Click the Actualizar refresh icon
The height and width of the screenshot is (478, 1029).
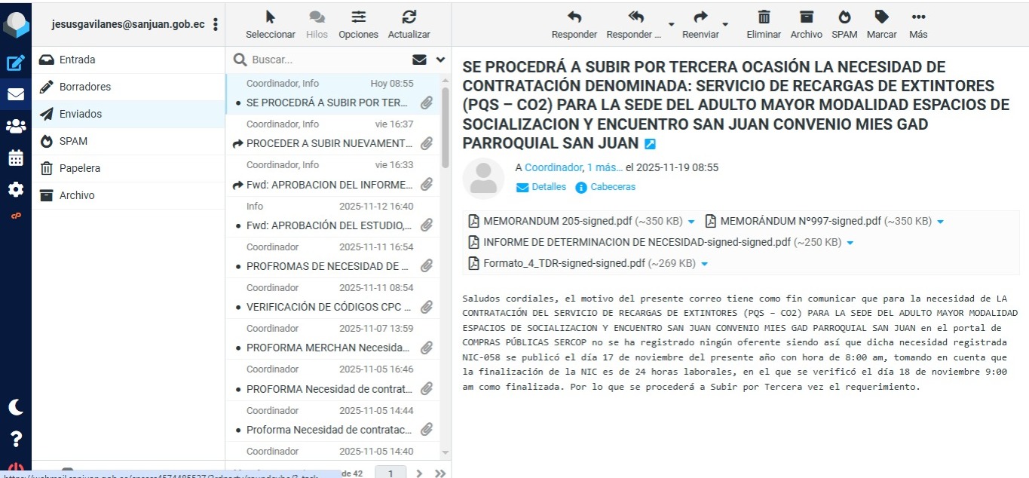pyautogui.click(x=409, y=23)
